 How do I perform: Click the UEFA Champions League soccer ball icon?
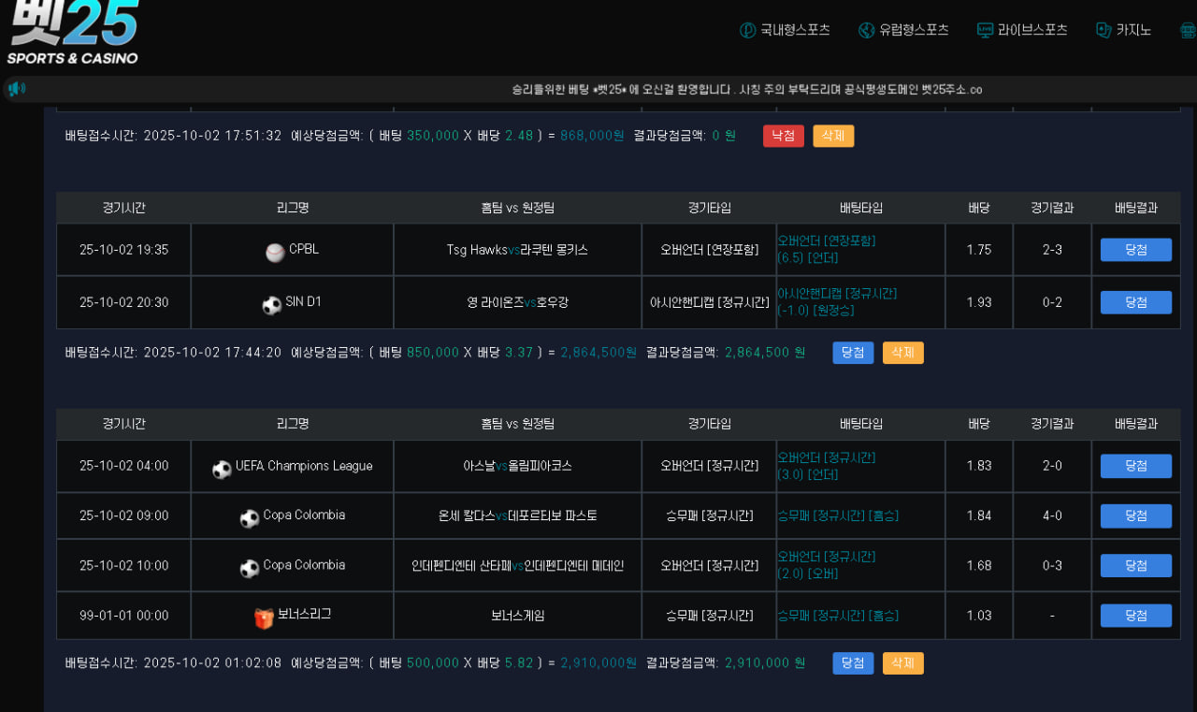(x=222, y=469)
